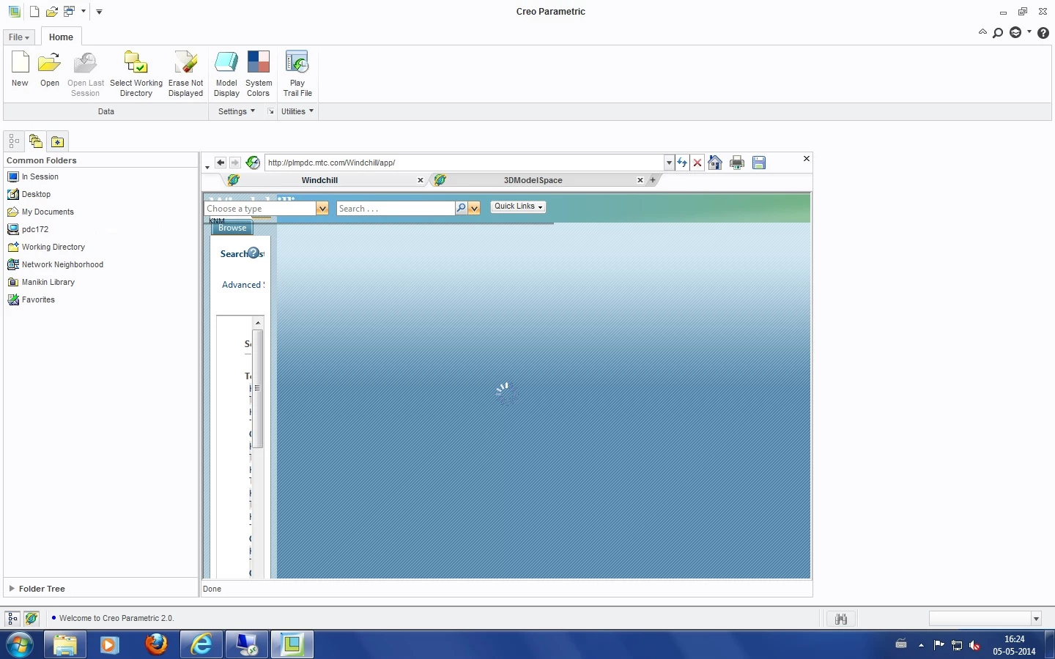Screen dimensions: 1055x659
Task: Close the 3DModelSpace browser tab
Action: click(x=640, y=180)
